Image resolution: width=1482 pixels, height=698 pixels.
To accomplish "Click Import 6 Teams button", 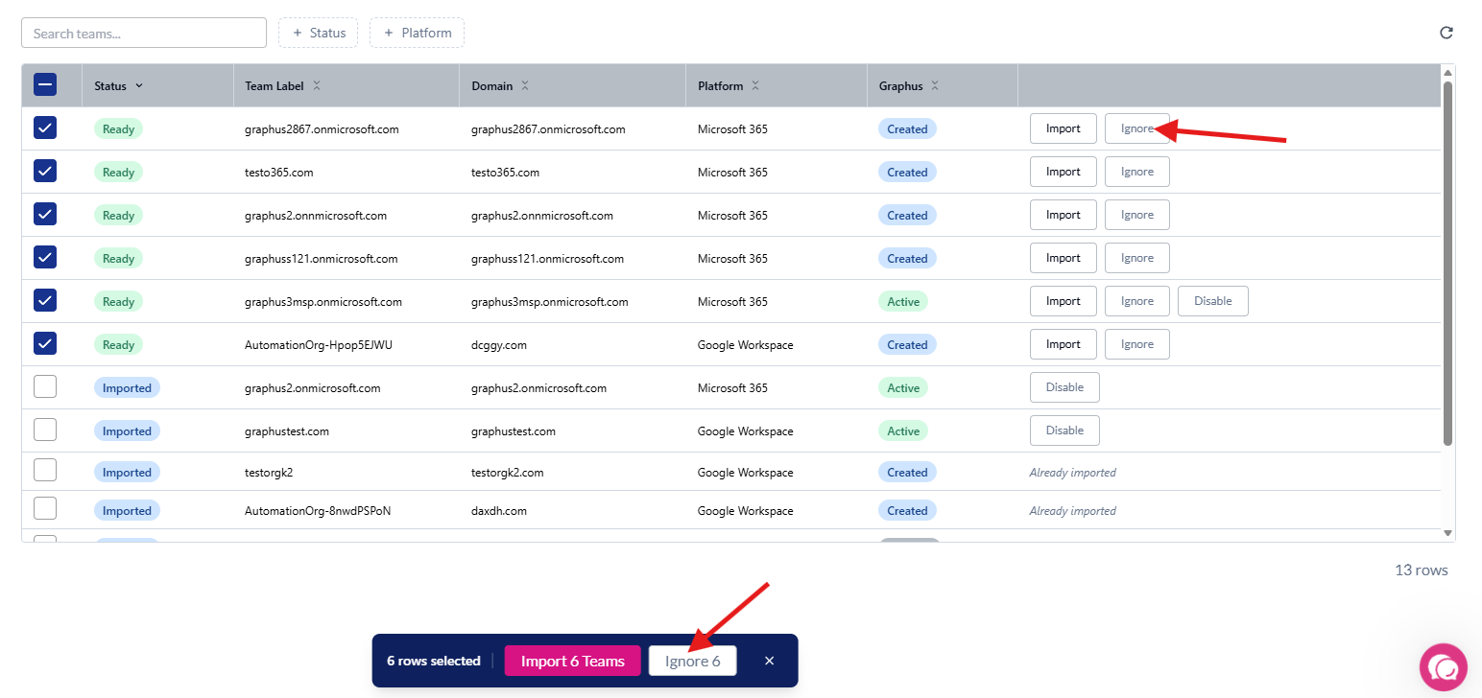I will click(572, 661).
